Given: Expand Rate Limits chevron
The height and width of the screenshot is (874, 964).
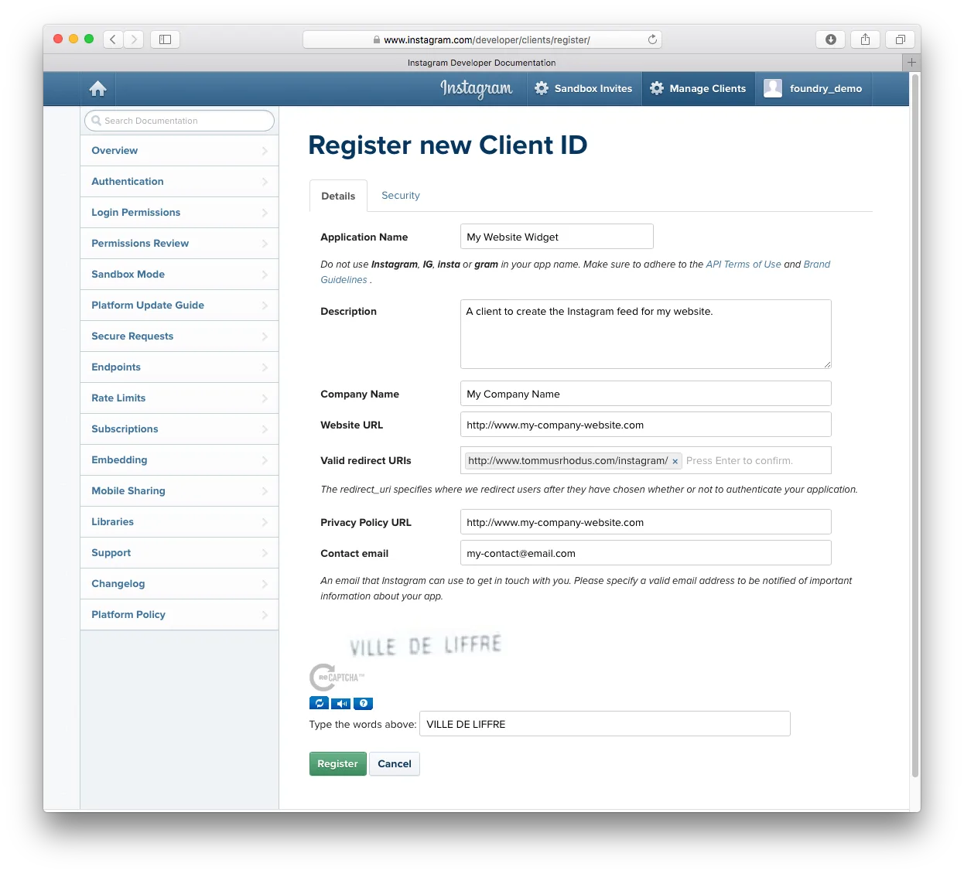Looking at the screenshot, I should pyautogui.click(x=265, y=398).
